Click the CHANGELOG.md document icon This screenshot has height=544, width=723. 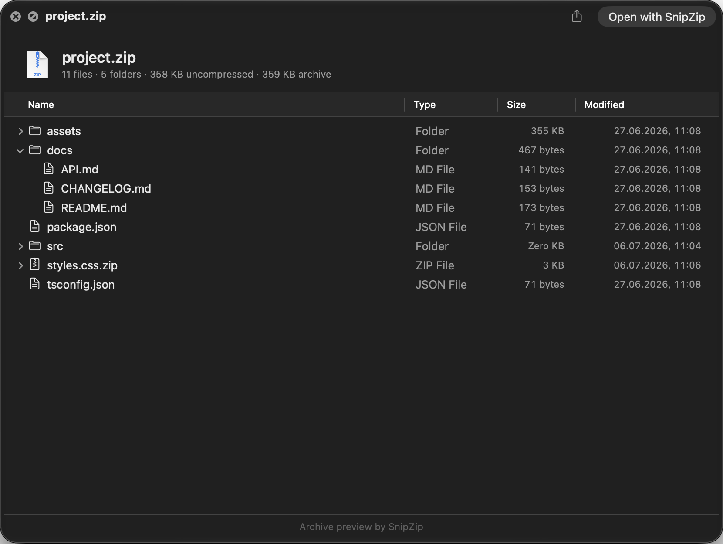[49, 188]
